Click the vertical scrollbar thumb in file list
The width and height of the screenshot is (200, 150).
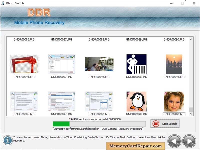click(x=191, y=109)
